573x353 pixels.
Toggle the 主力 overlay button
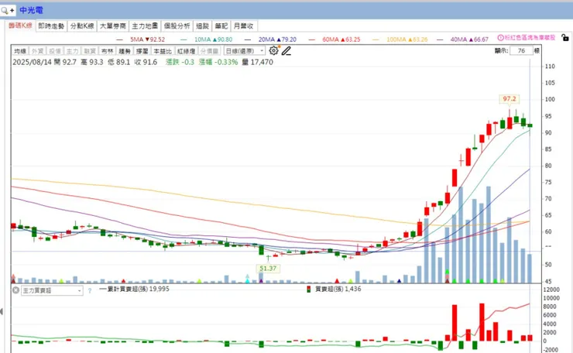[x=72, y=51]
